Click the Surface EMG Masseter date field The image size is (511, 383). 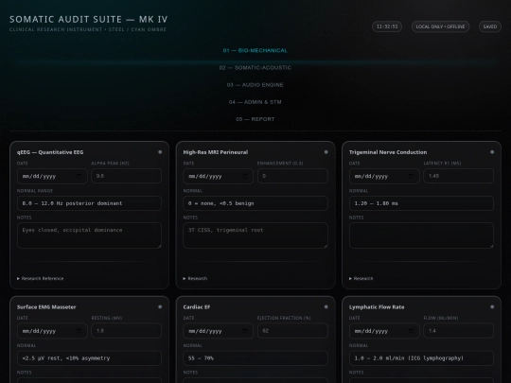pos(52,331)
